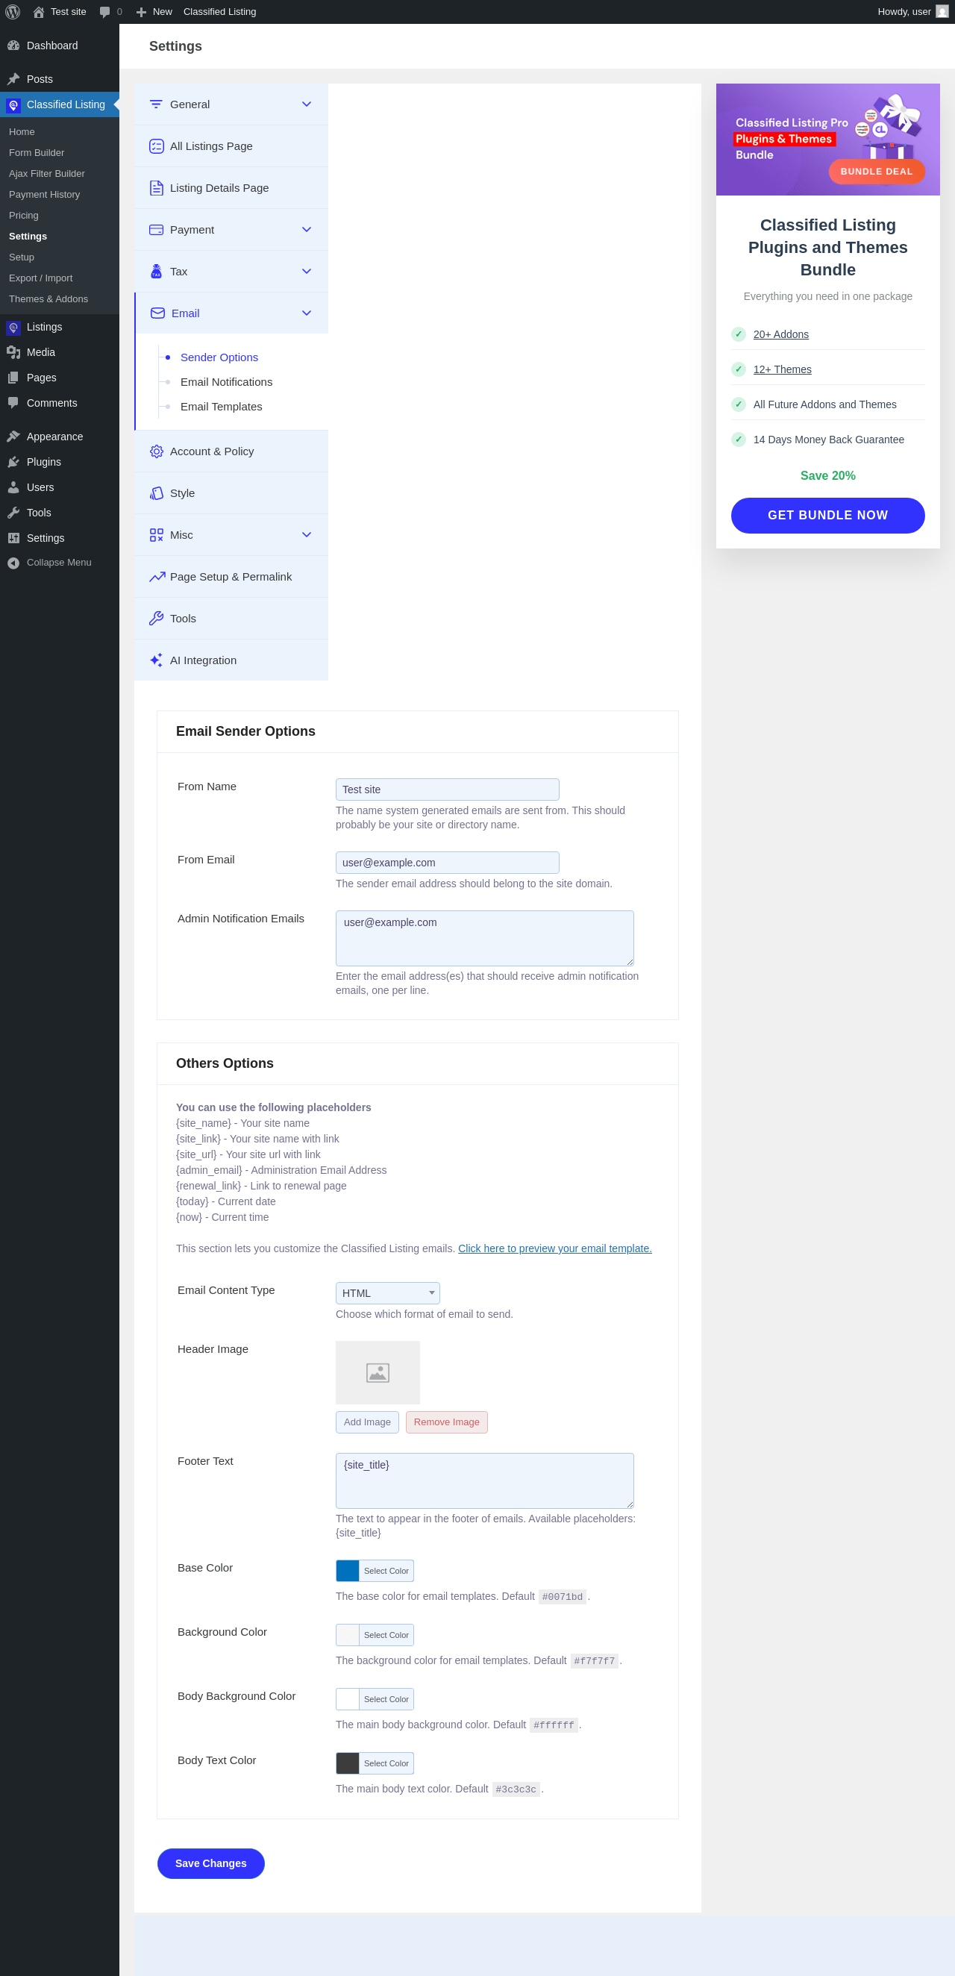The image size is (955, 1976).
Task: Open the comments bubble icon in admin bar
Action: 105,11
